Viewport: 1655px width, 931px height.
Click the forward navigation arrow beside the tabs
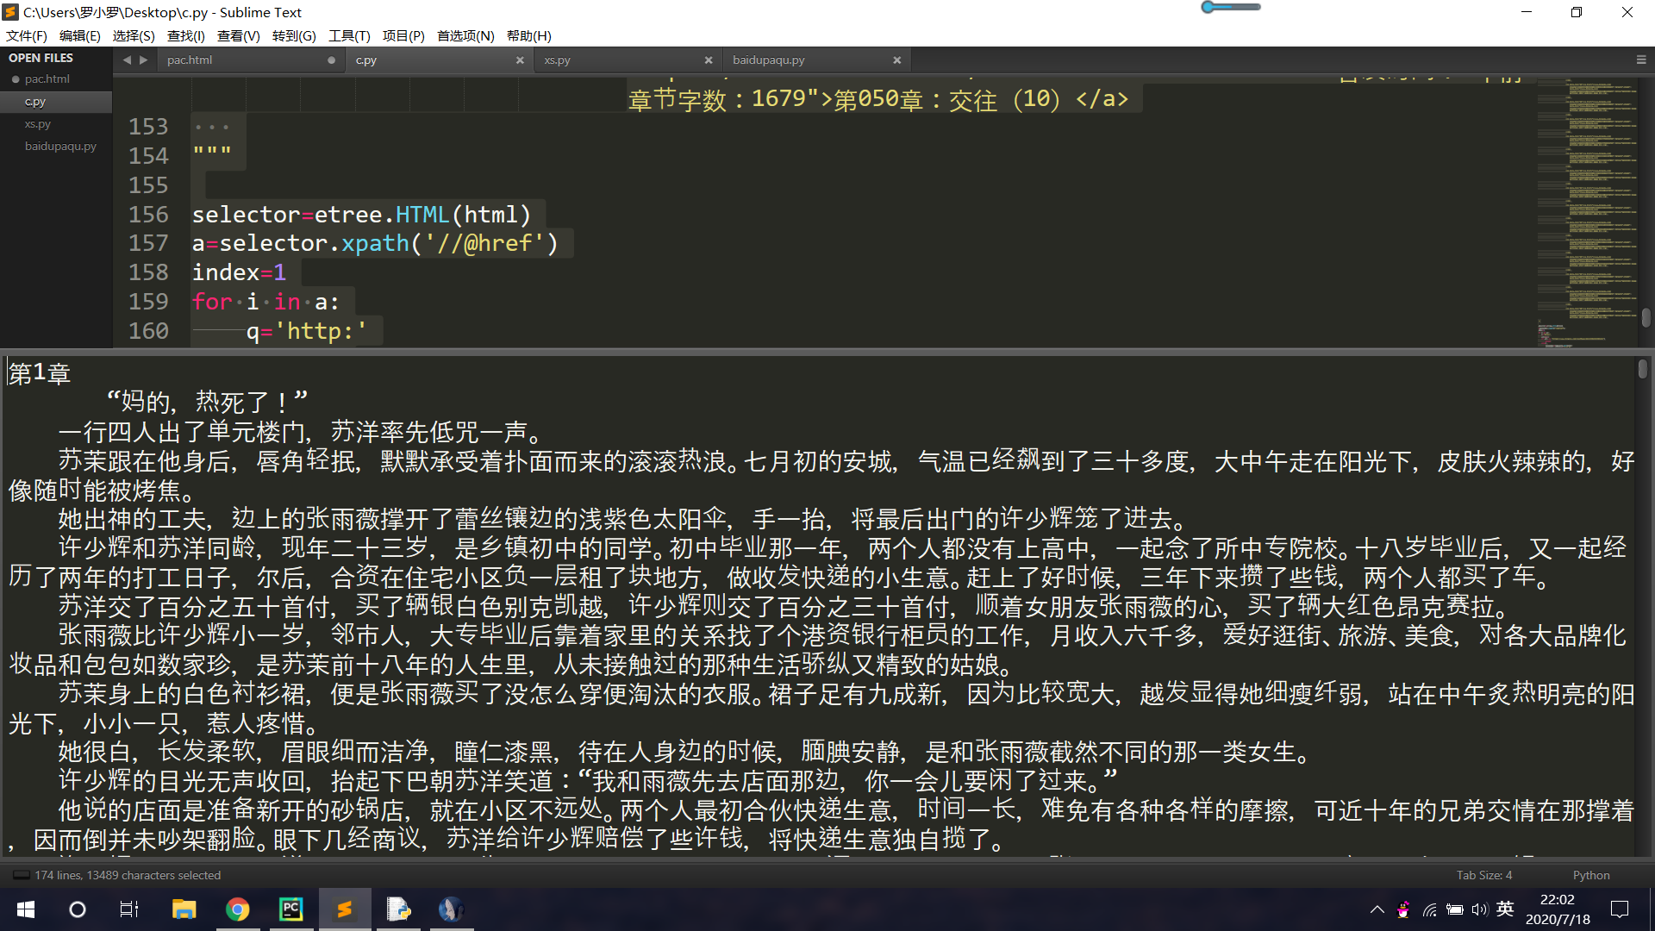(143, 59)
